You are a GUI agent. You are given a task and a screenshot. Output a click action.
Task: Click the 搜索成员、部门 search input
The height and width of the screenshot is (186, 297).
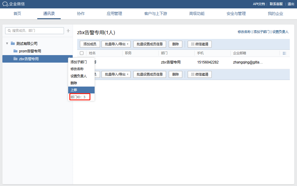pyautogui.click(x=36, y=31)
